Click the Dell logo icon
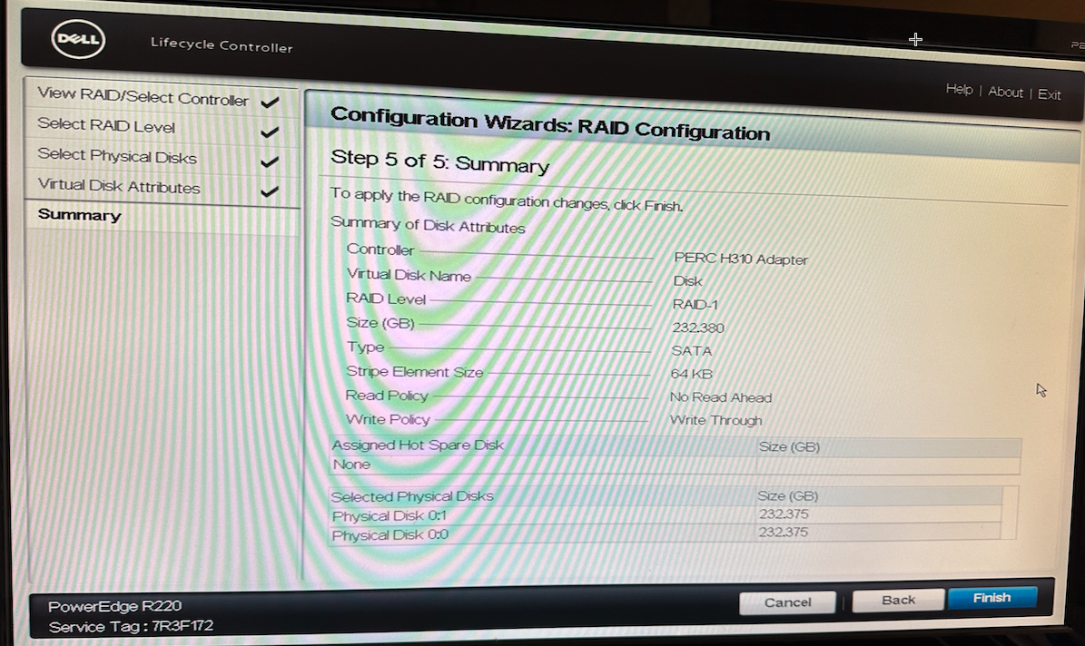This screenshot has width=1085, height=646. click(x=78, y=39)
